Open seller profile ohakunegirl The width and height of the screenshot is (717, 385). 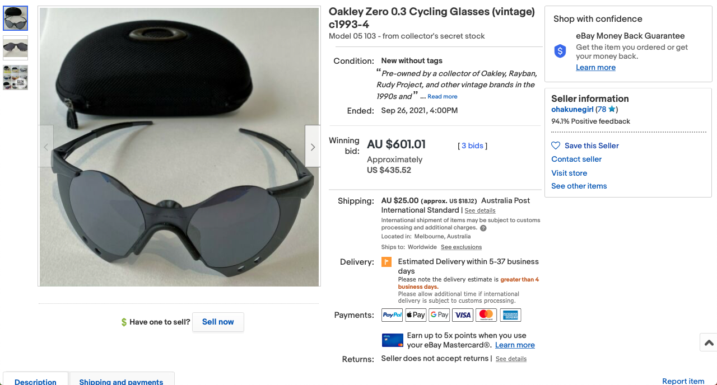click(x=572, y=110)
